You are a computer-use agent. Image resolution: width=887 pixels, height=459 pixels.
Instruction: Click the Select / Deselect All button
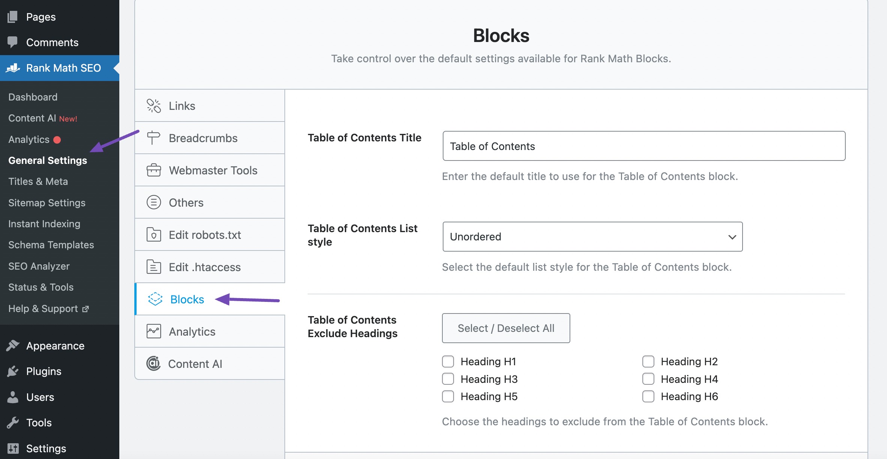tap(506, 328)
